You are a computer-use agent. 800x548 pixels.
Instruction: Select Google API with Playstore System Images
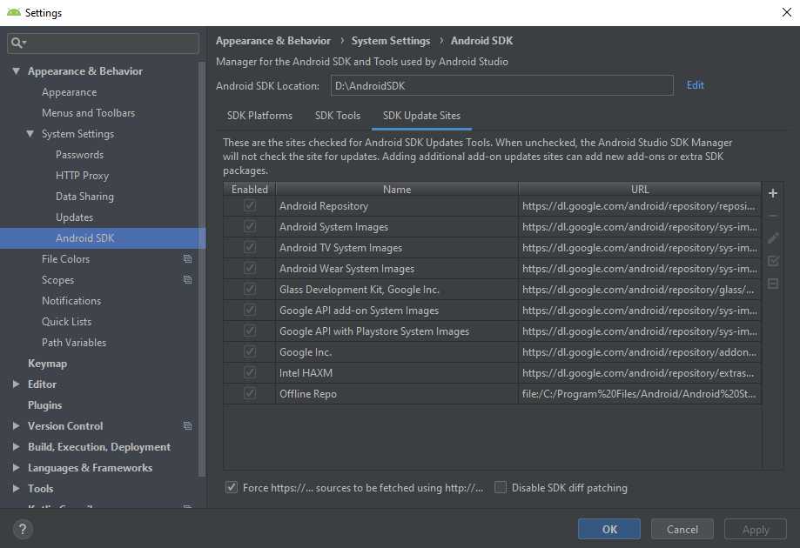[493, 331]
